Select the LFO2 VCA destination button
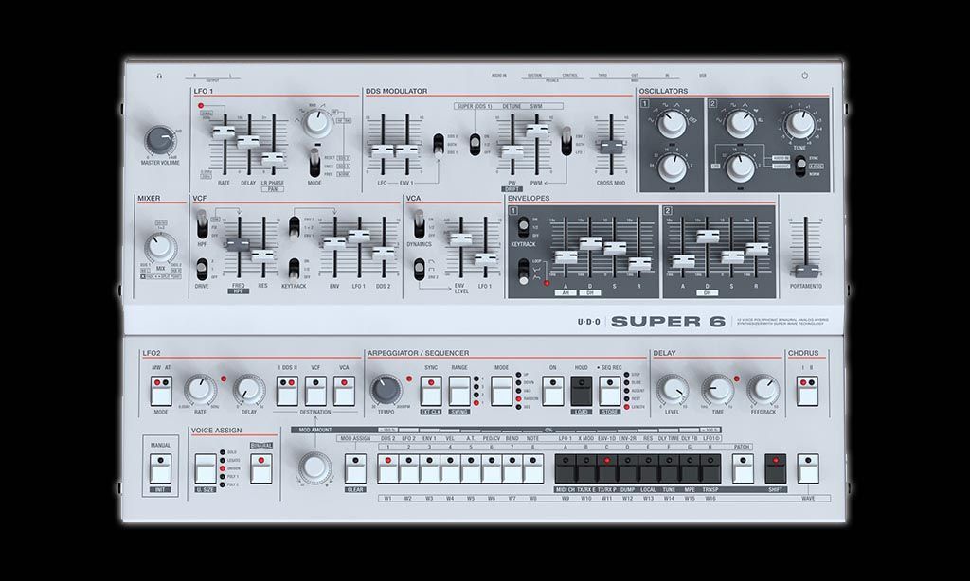The image size is (970, 581). (344, 391)
